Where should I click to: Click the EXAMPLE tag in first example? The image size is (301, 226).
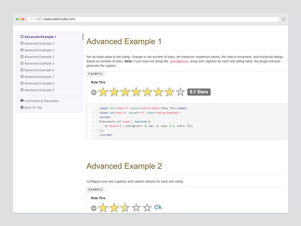coord(96,74)
